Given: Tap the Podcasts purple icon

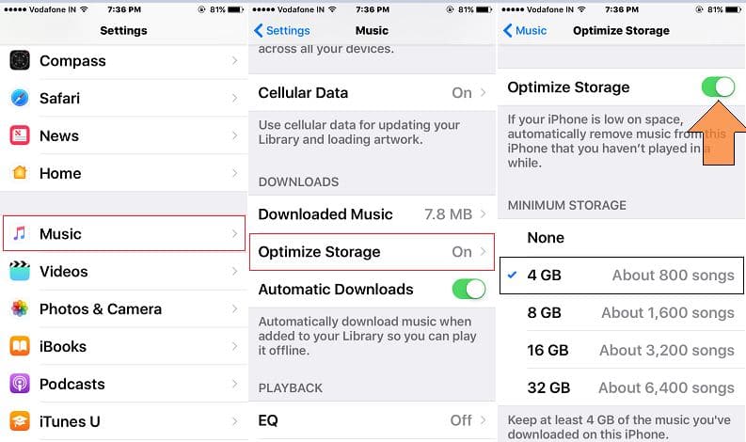Looking at the screenshot, I should [20, 384].
